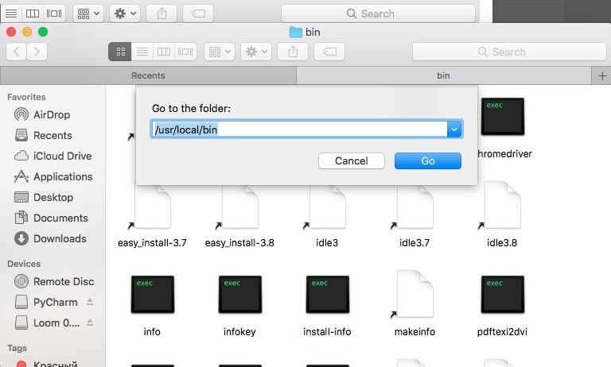Select the easy_install-3.7 alias file
Image resolution: width=611 pixels, height=367 pixels.
[x=153, y=207]
